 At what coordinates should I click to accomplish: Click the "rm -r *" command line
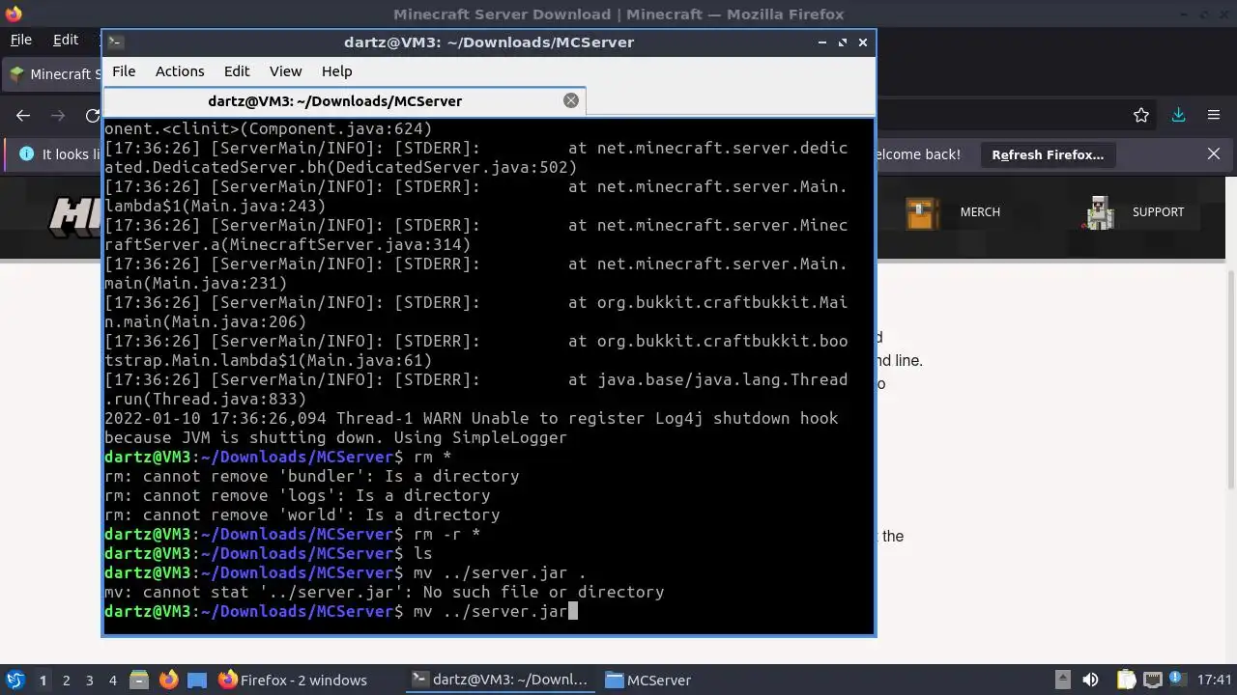292,534
